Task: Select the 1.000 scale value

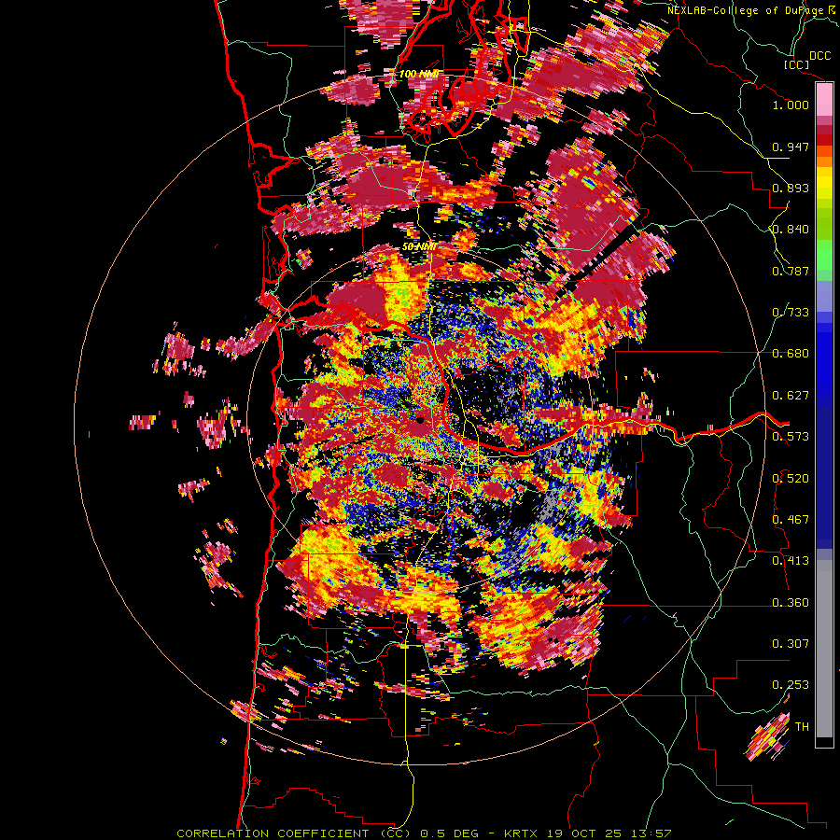Action: pyautogui.click(x=791, y=105)
